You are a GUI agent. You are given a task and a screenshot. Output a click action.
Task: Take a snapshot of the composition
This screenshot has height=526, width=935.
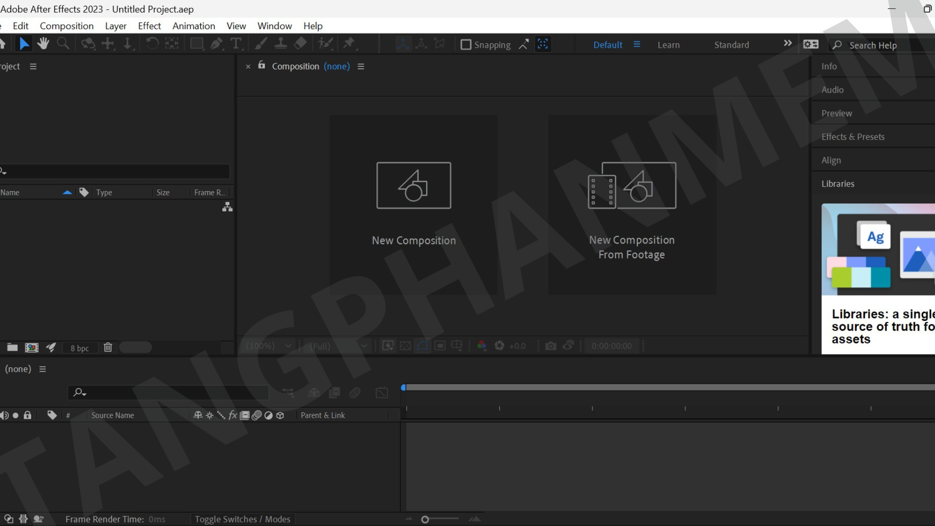(x=551, y=346)
